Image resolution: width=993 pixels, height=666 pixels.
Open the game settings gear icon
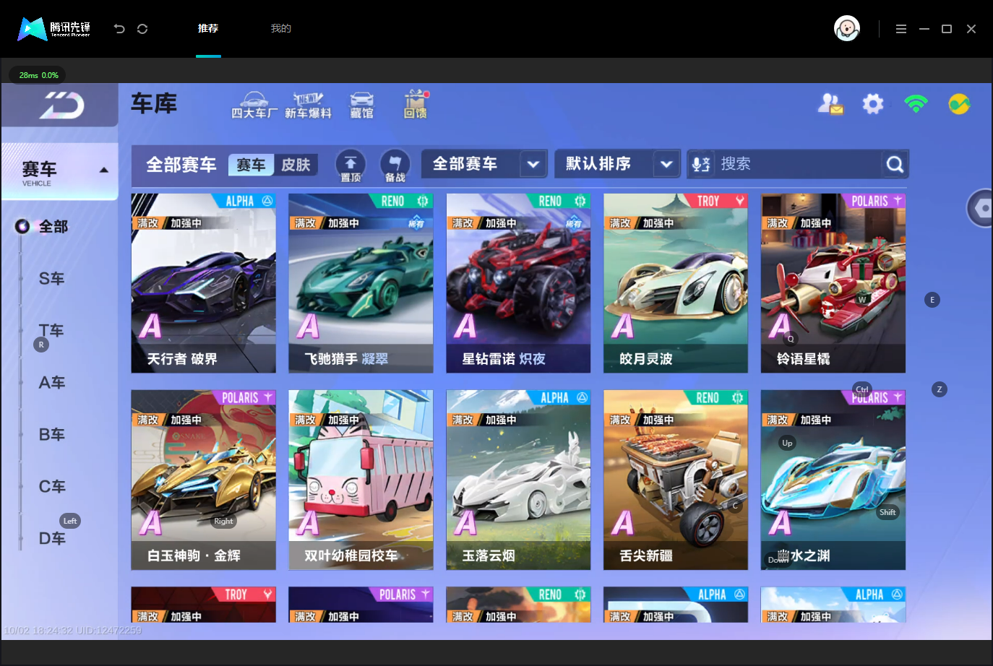coord(873,104)
